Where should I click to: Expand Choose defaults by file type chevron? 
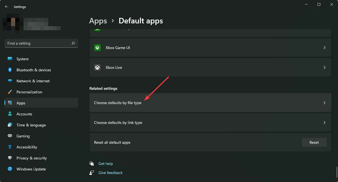pyautogui.click(x=324, y=103)
